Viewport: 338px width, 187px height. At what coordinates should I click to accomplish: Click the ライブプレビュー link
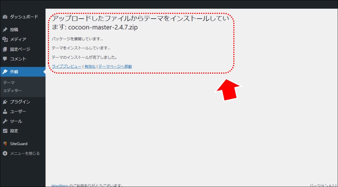[67, 66]
